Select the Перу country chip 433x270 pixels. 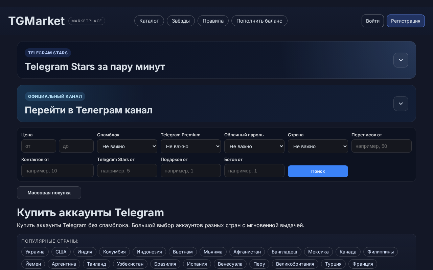pos(259,264)
